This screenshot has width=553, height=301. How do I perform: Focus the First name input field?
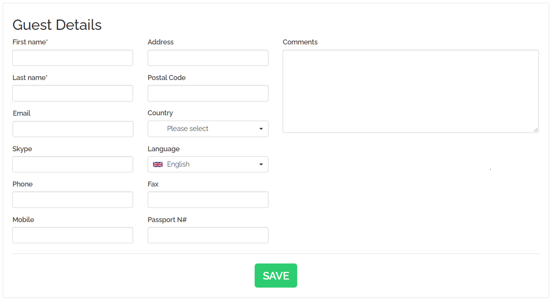click(72, 58)
